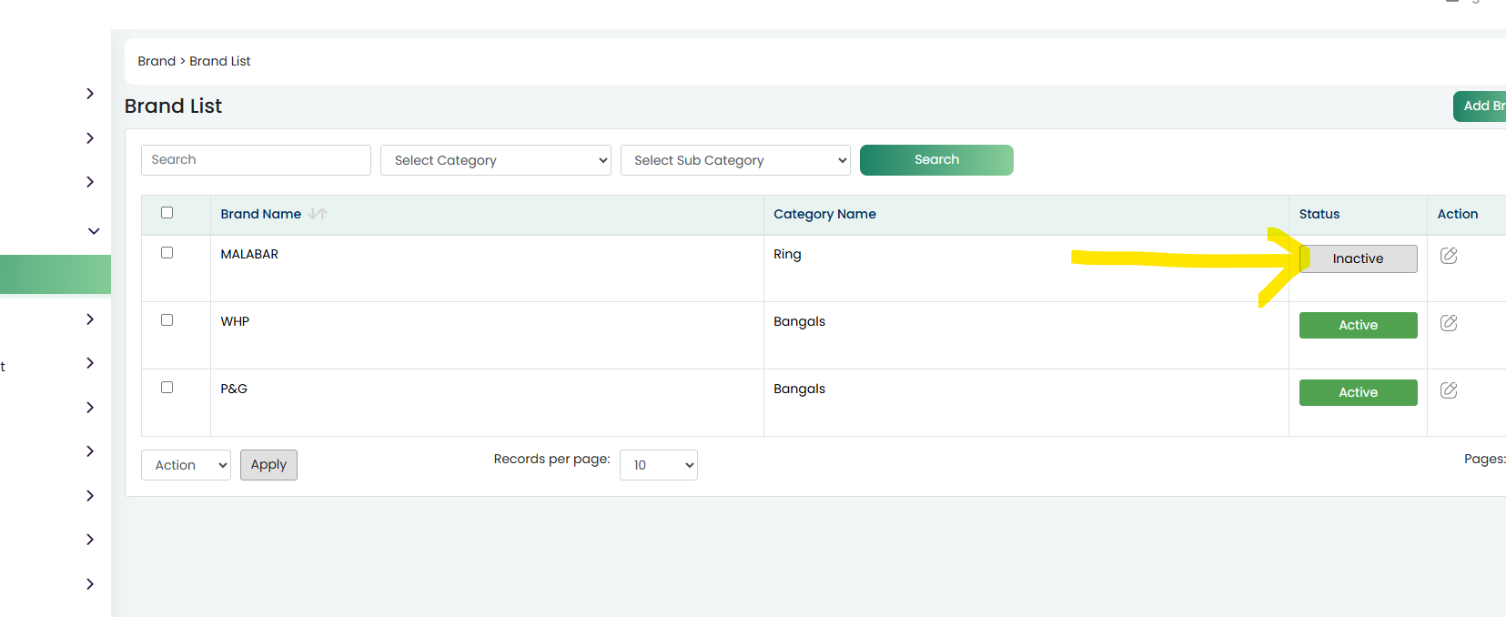Open the Select Category dropdown
Image resolution: width=1506 pixels, height=617 pixels.
click(495, 160)
